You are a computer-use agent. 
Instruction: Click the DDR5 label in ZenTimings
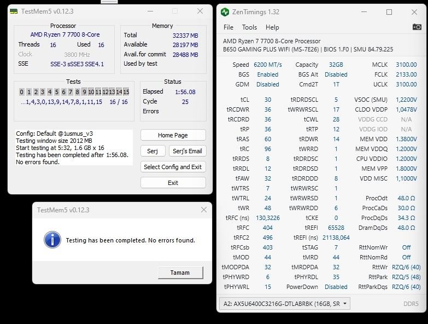pyautogui.click(x=411, y=304)
